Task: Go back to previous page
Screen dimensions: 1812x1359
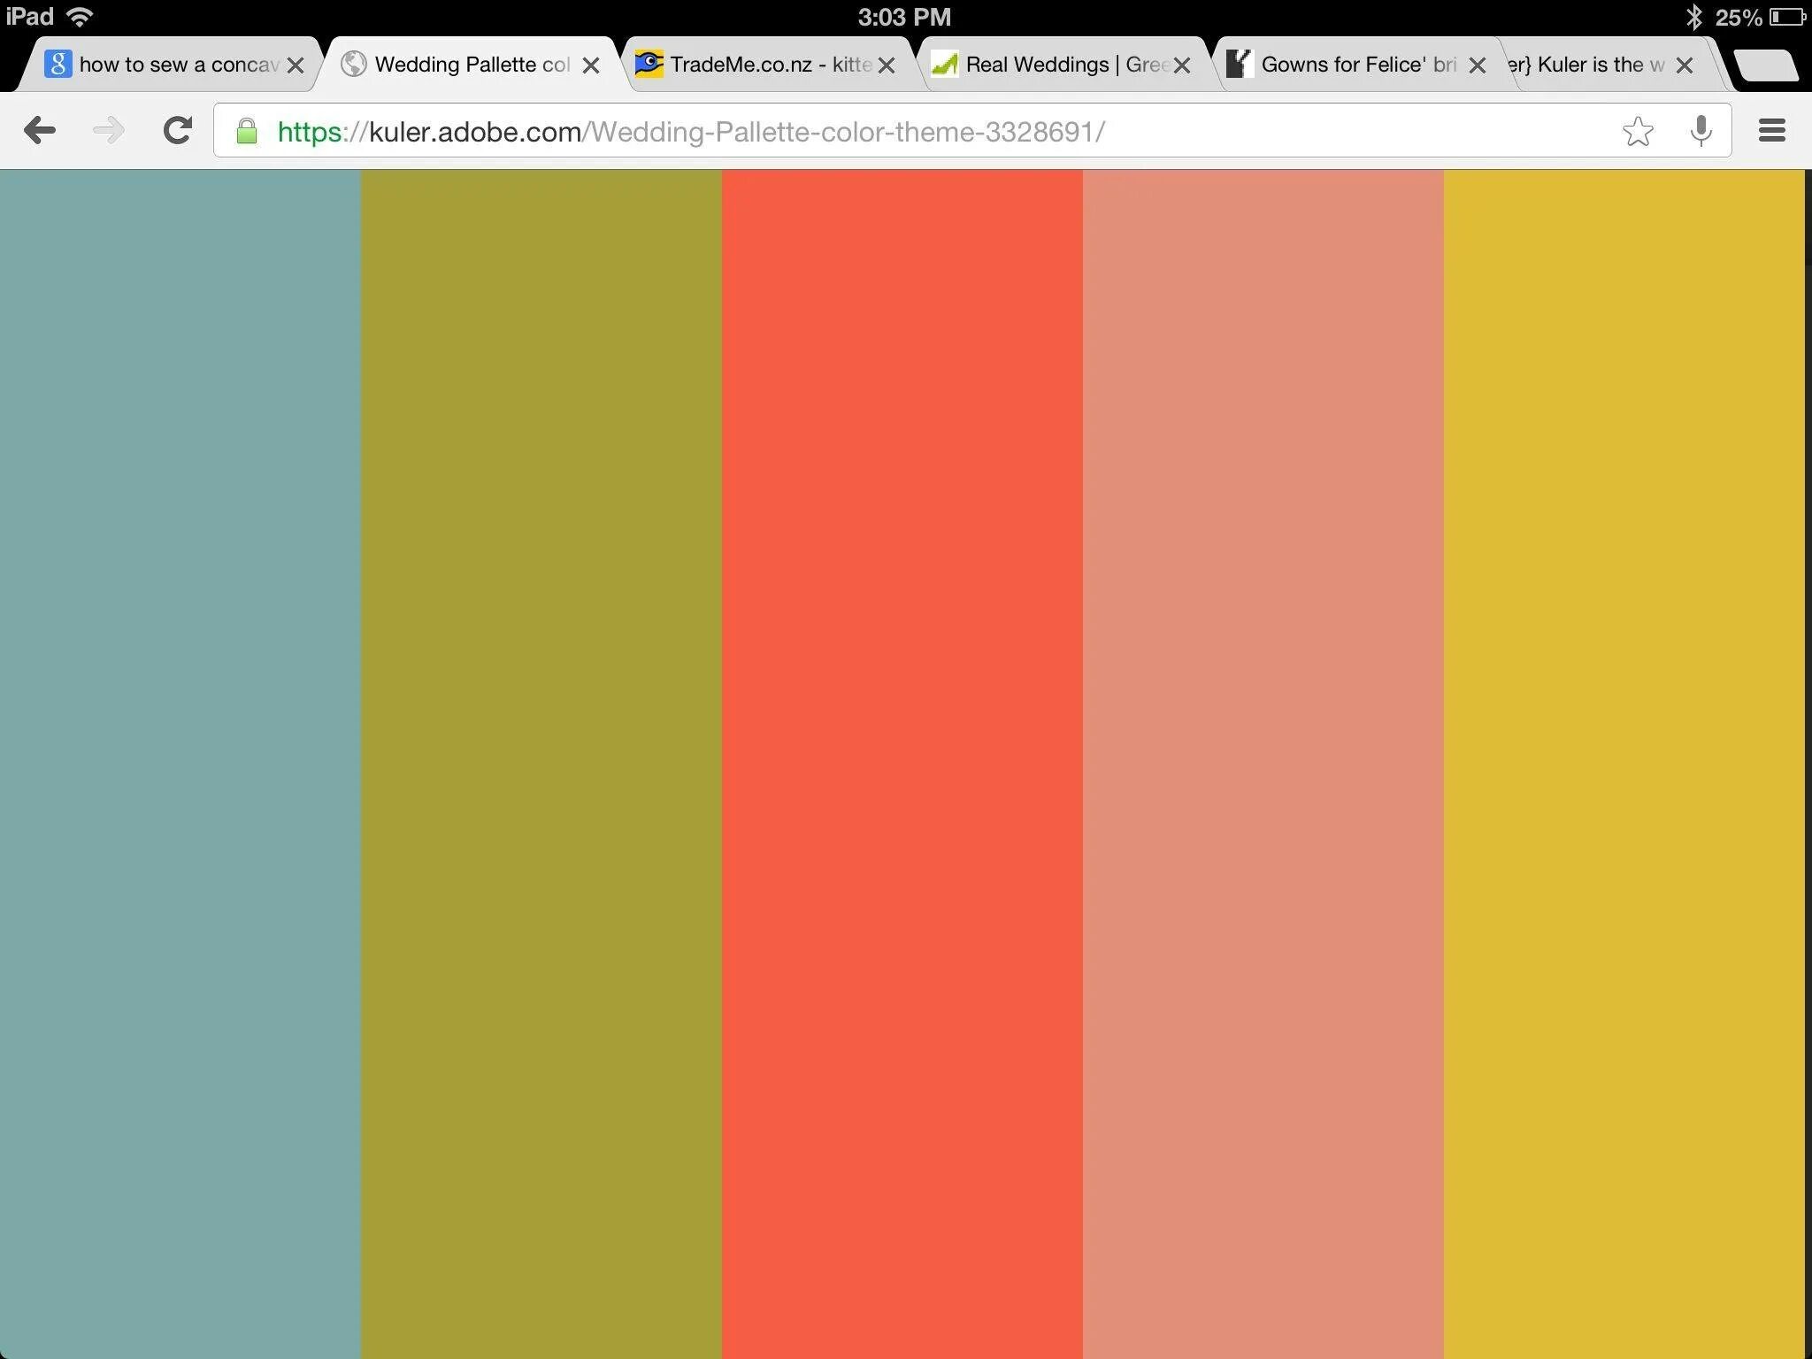Action: tap(40, 131)
